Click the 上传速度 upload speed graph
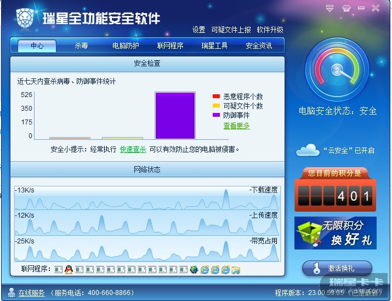 147,223
